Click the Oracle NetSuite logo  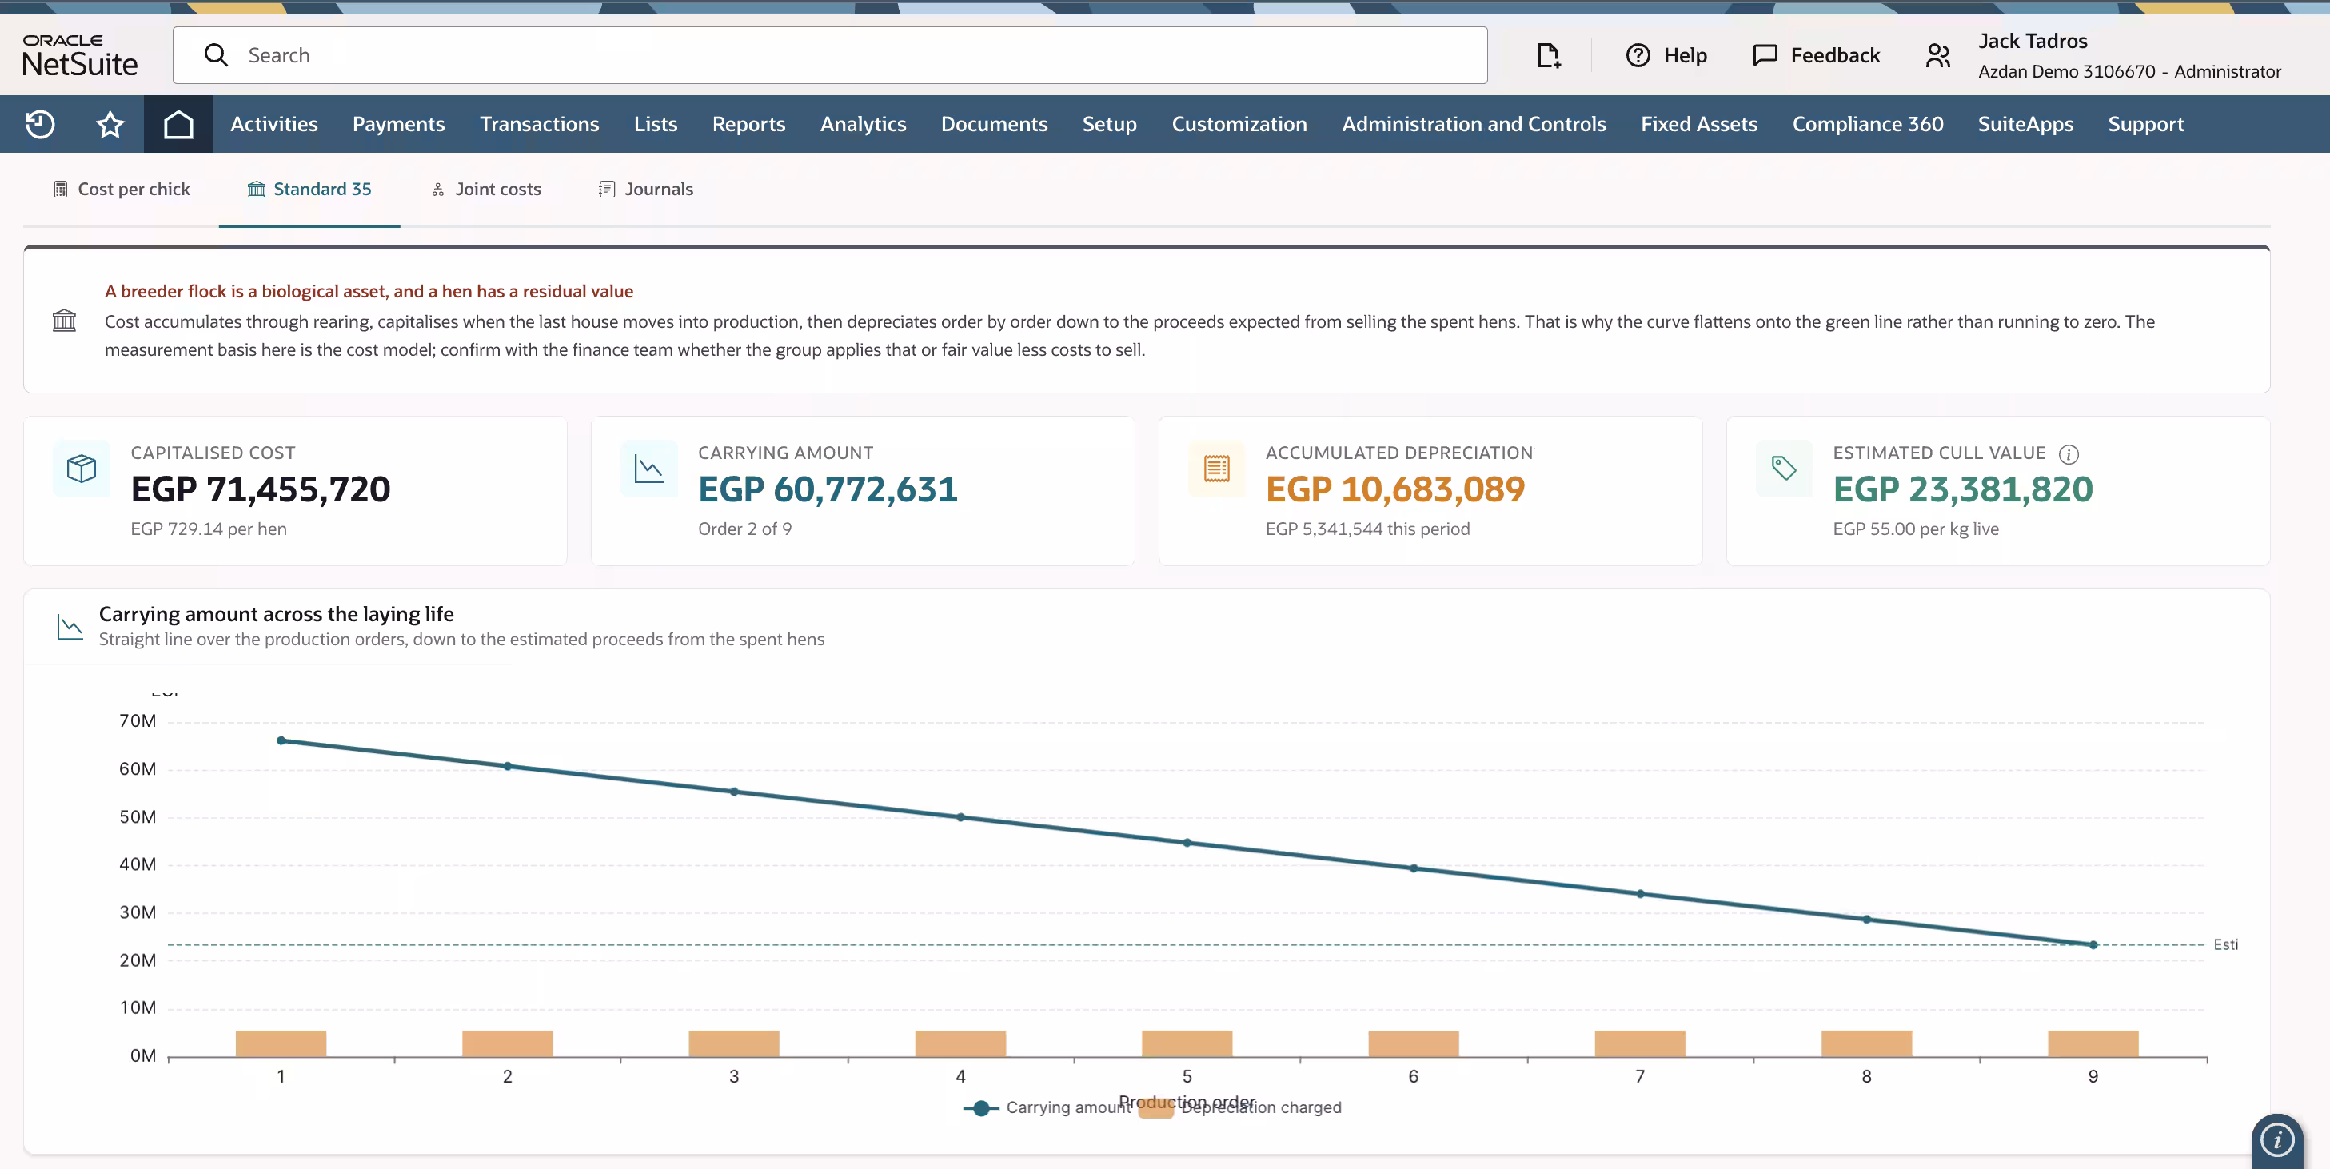coord(80,55)
